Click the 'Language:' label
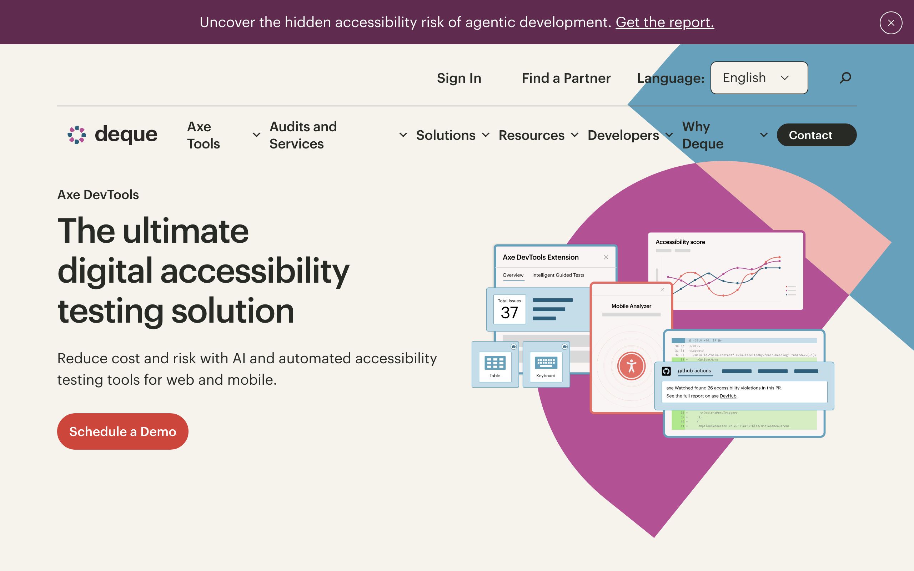This screenshot has height=571, width=914. coord(671,78)
